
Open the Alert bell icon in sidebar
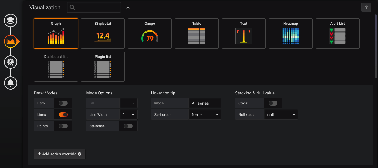click(11, 83)
